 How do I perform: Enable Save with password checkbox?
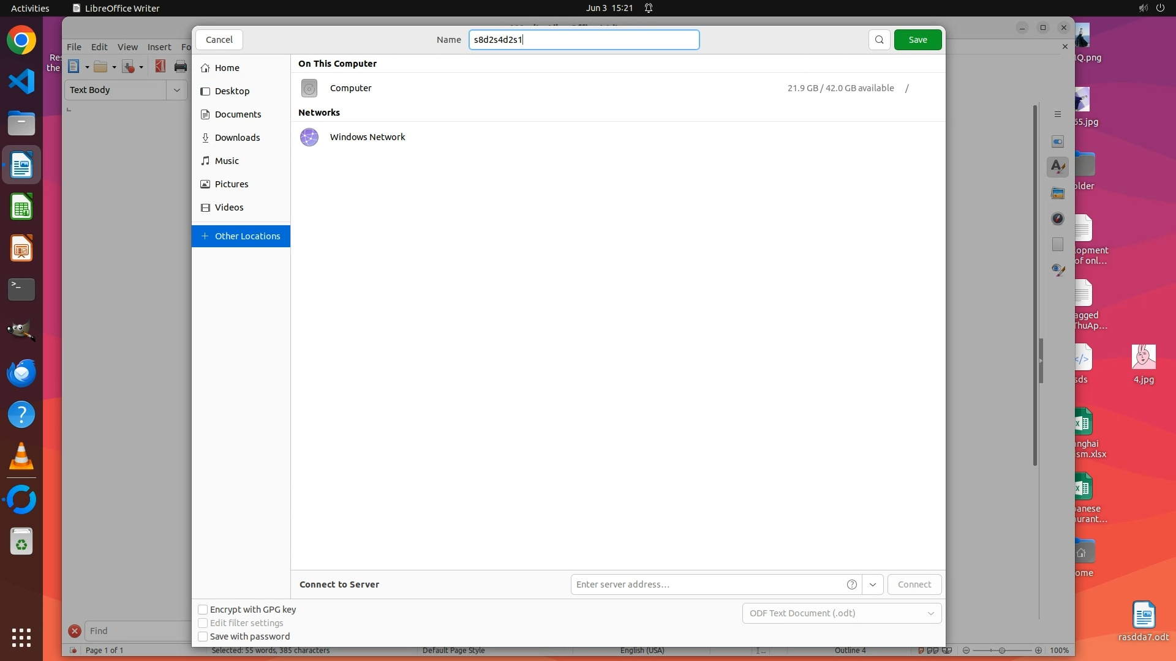[203, 637]
